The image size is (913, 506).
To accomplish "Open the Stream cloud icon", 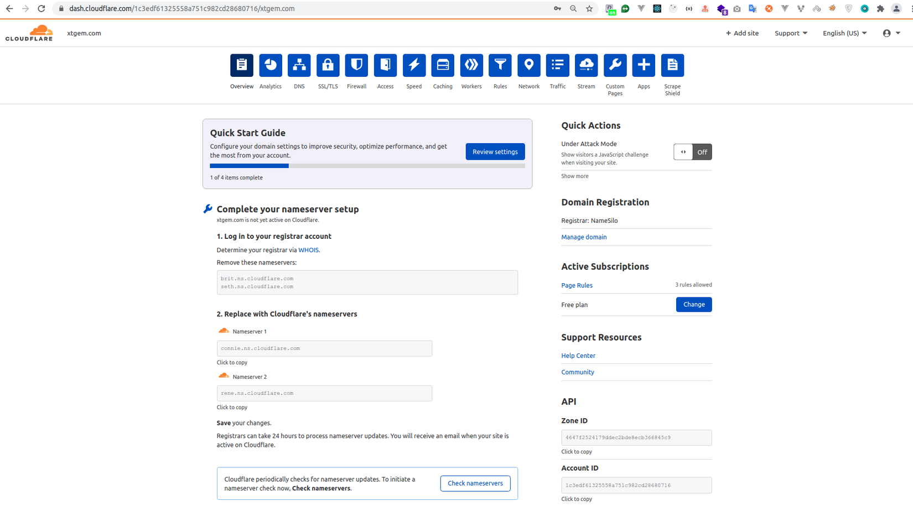I will click(586, 65).
